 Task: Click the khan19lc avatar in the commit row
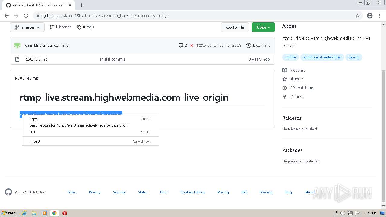(17, 45)
